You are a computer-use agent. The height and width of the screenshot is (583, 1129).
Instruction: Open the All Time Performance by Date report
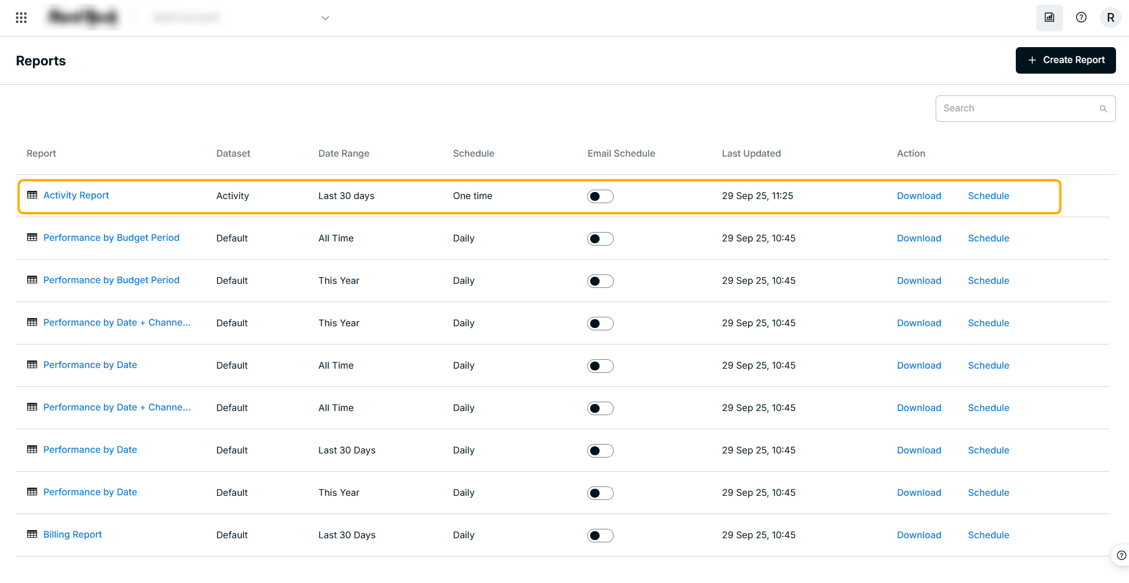point(90,365)
